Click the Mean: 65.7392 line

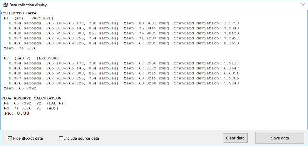click(x=20, y=88)
